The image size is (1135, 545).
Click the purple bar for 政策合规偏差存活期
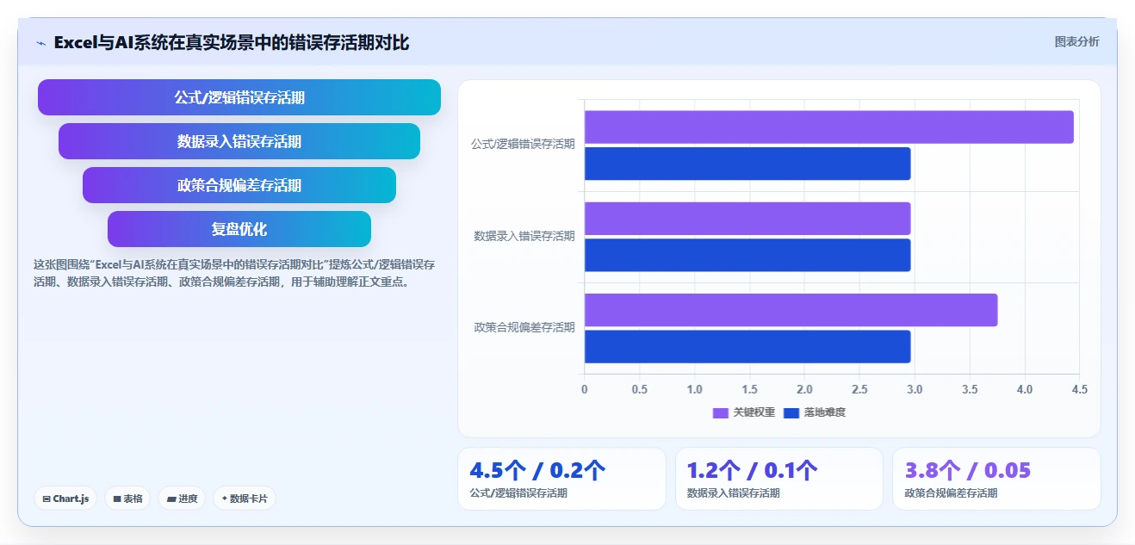[791, 310]
